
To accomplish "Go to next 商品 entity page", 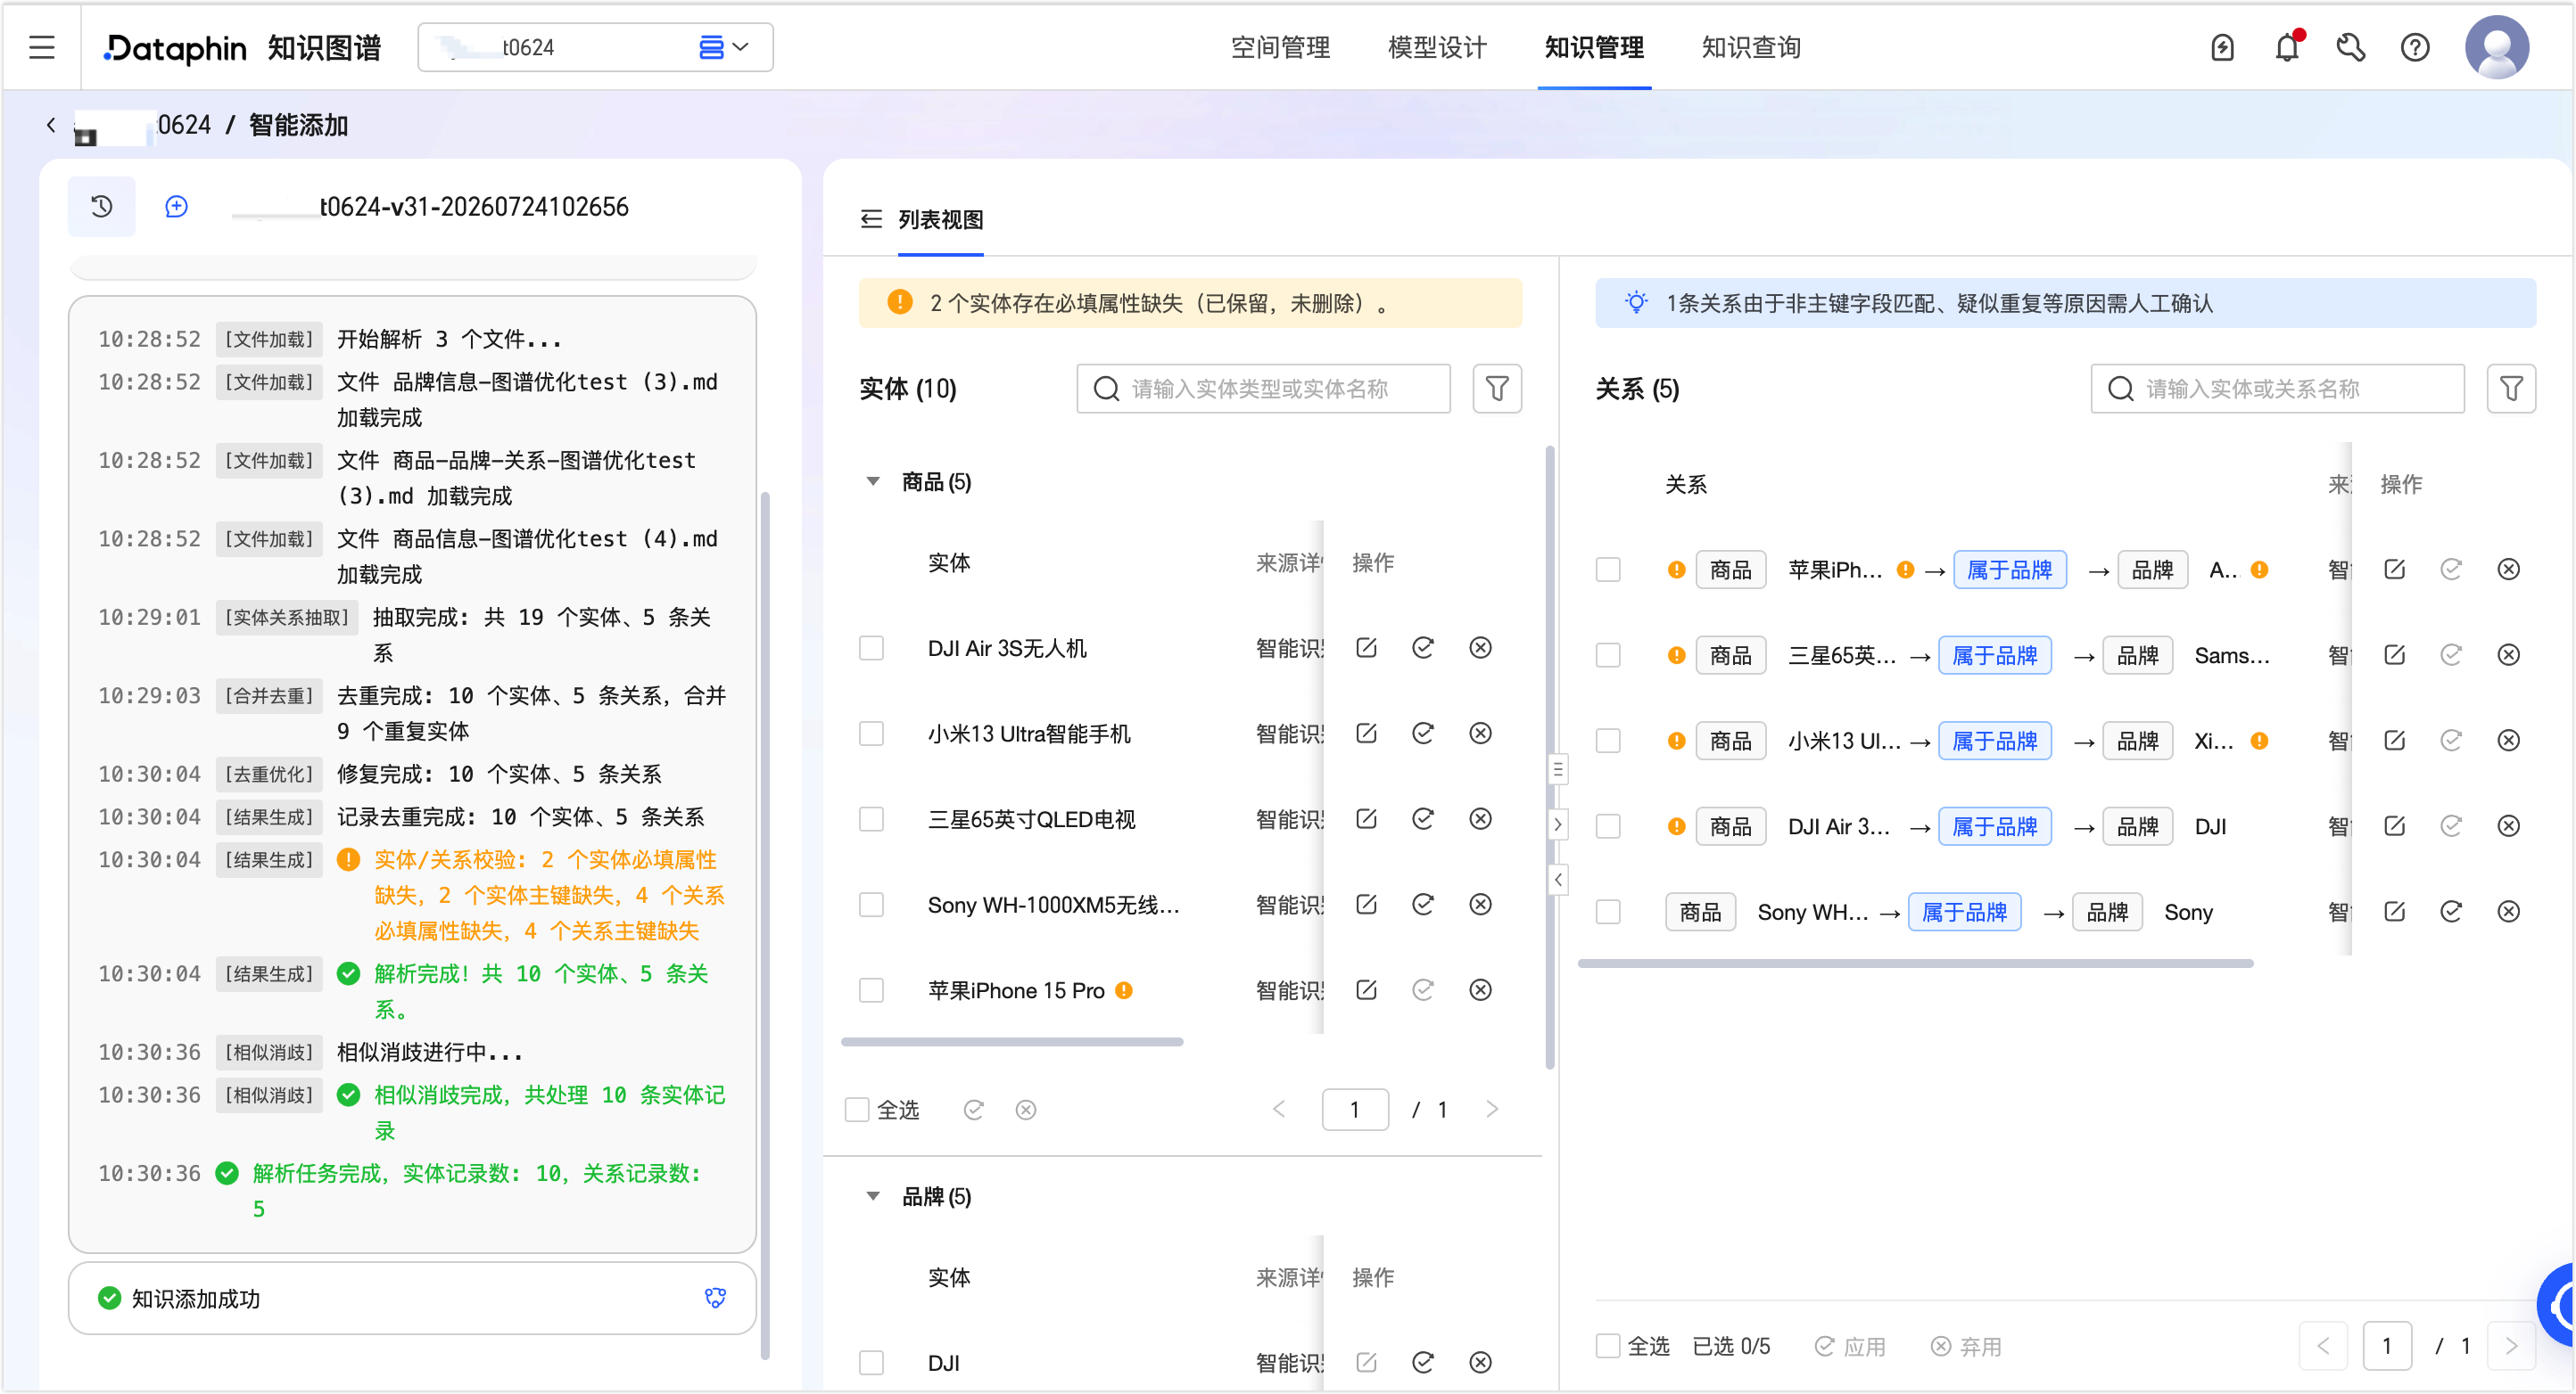I will (x=1492, y=1109).
